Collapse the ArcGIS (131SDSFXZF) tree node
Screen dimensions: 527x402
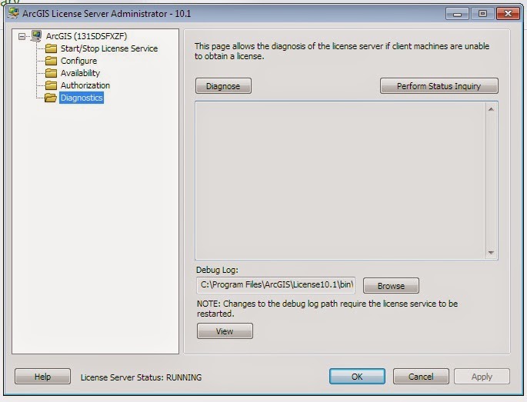coord(22,36)
